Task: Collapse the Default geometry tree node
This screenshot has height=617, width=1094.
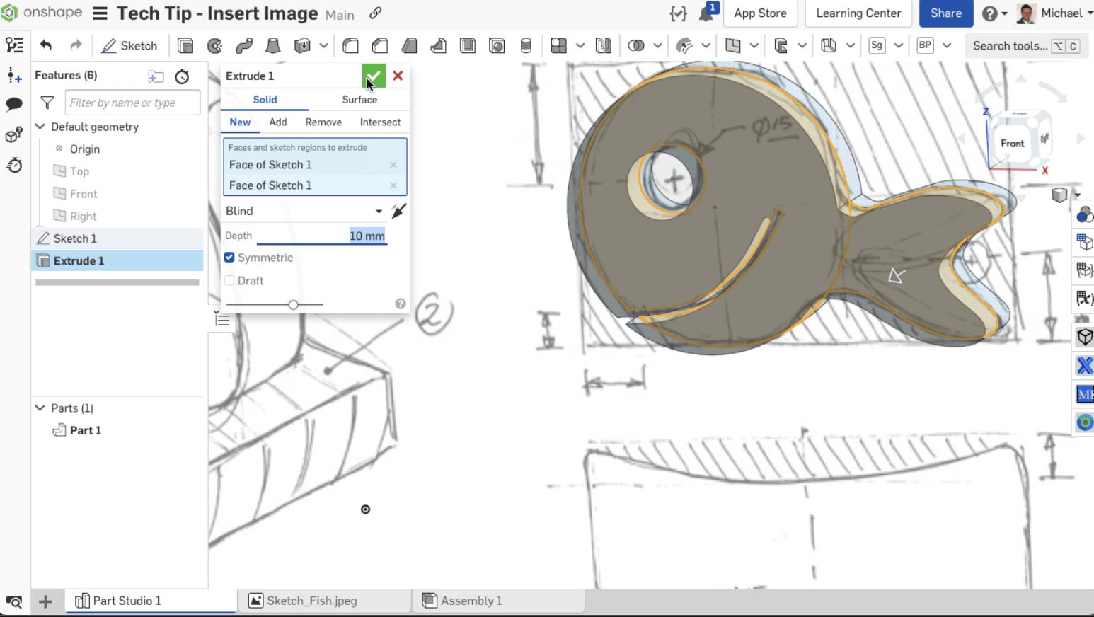Action: click(40, 127)
